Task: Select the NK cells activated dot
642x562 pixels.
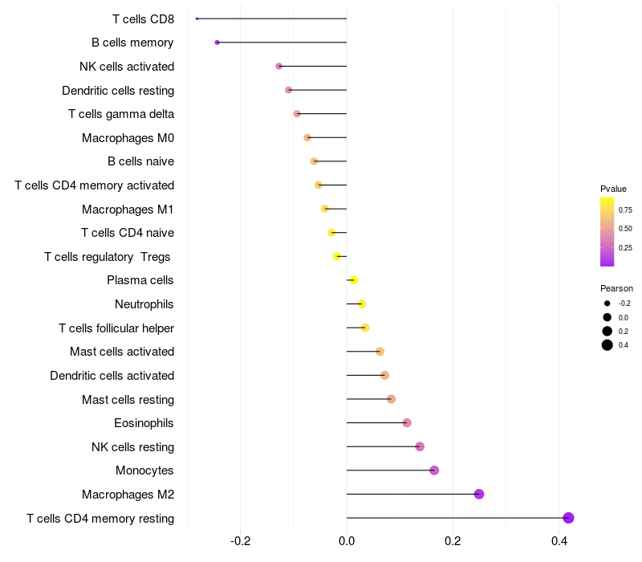Action: (278, 66)
